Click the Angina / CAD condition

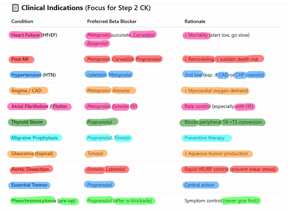point(26,90)
